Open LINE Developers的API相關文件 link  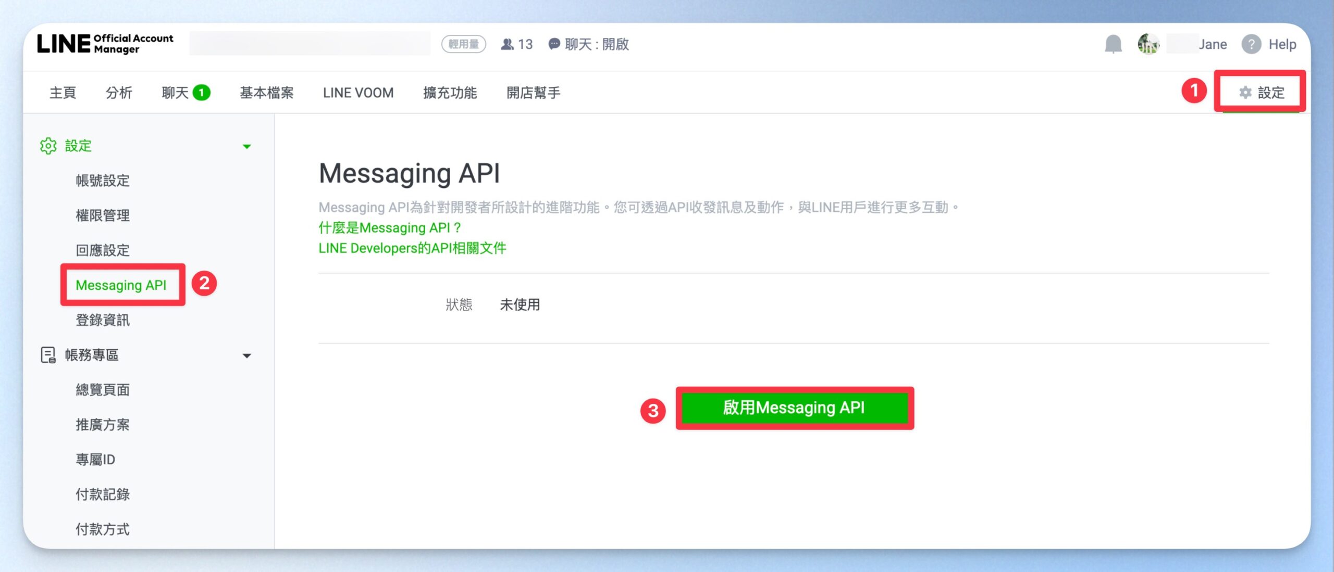pyautogui.click(x=412, y=248)
